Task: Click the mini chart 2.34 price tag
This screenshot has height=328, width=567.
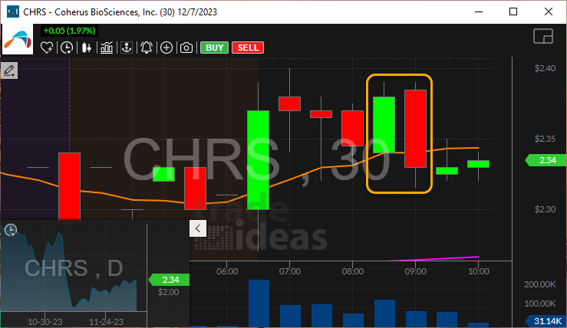Action: click(x=169, y=280)
